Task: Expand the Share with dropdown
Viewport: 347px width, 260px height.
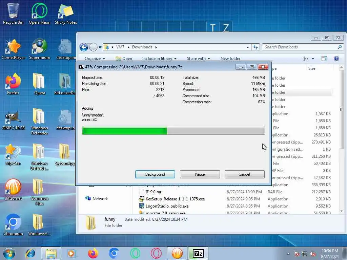Action: pyautogui.click(x=199, y=58)
